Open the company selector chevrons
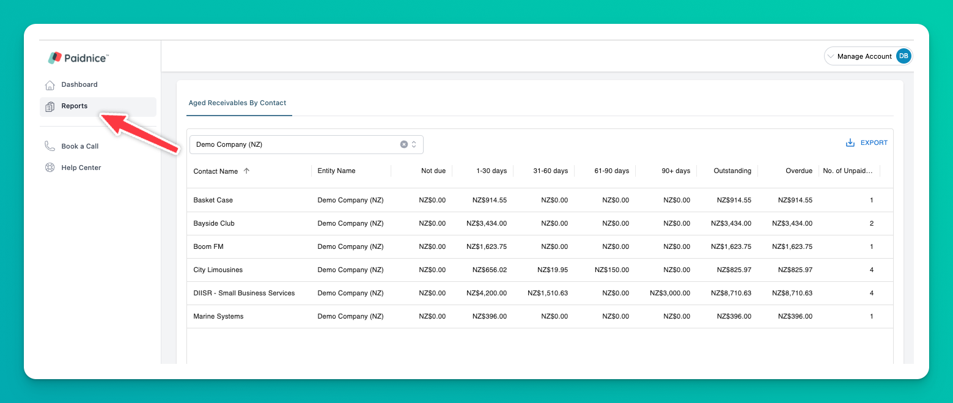Image resolution: width=953 pixels, height=403 pixels. [x=414, y=144]
